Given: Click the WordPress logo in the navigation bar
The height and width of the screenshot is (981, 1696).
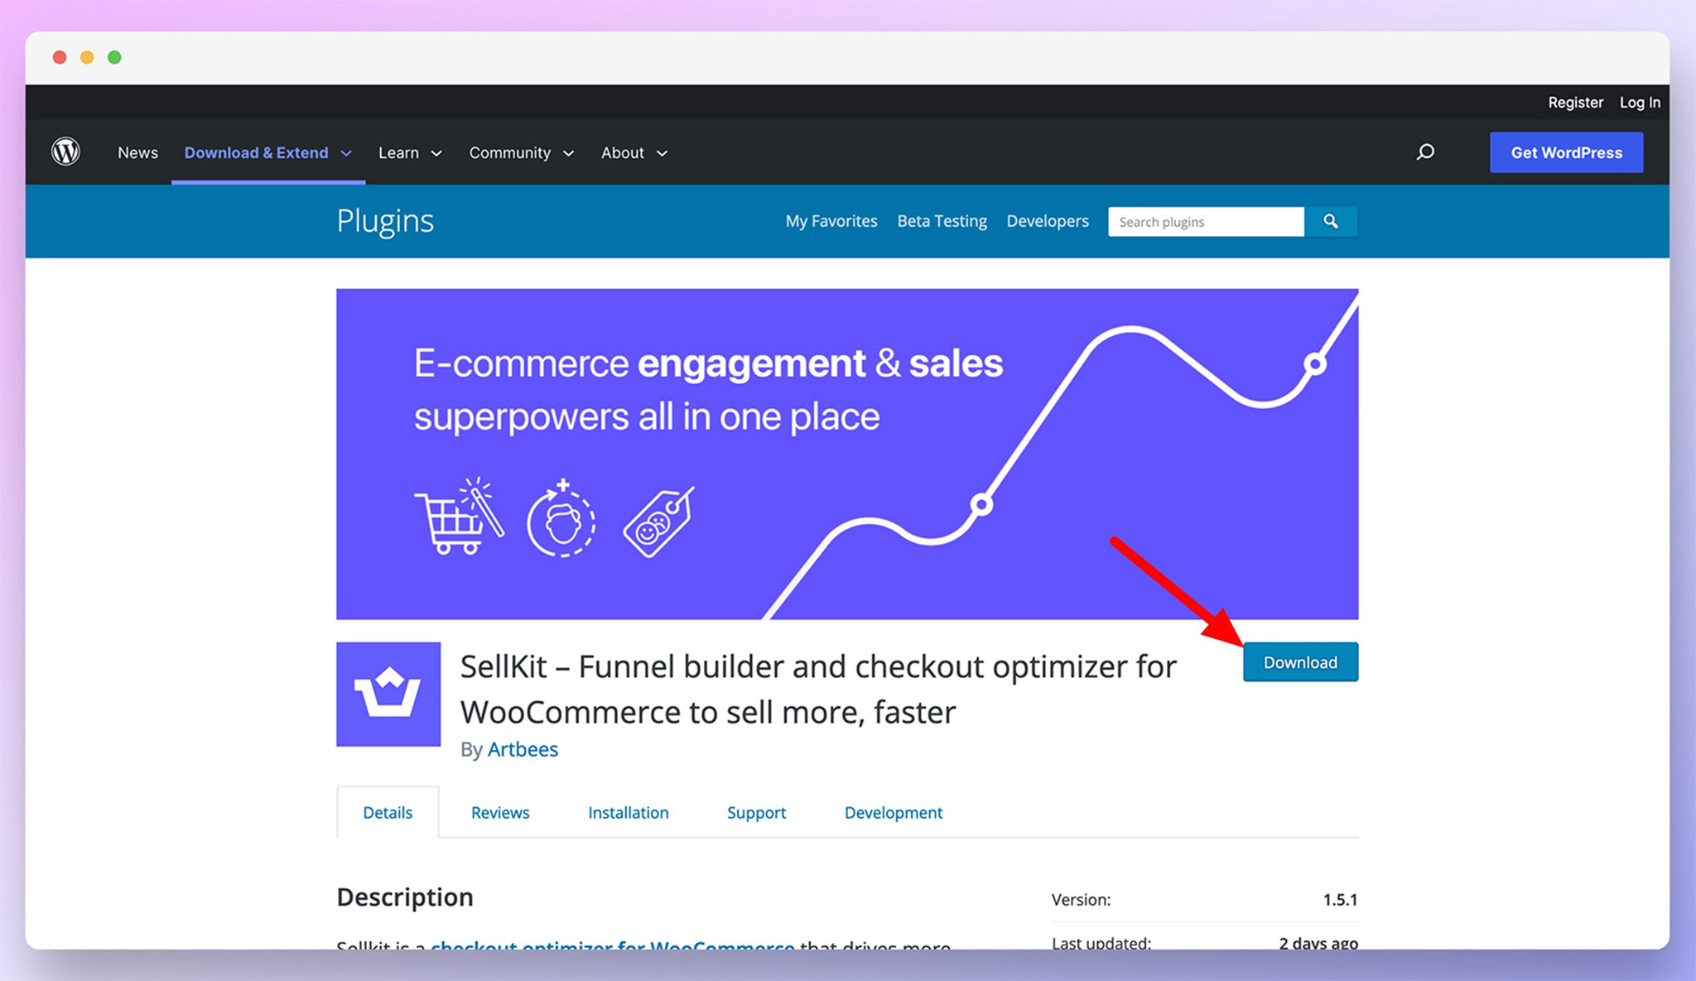Looking at the screenshot, I should 65,151.
